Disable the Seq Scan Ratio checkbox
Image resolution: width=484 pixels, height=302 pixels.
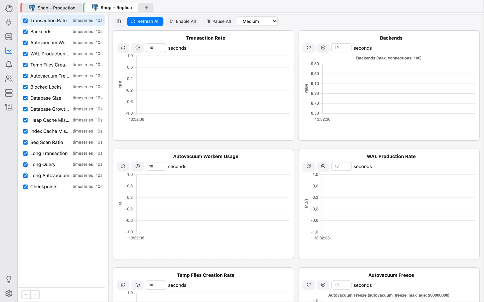[26, 142]
